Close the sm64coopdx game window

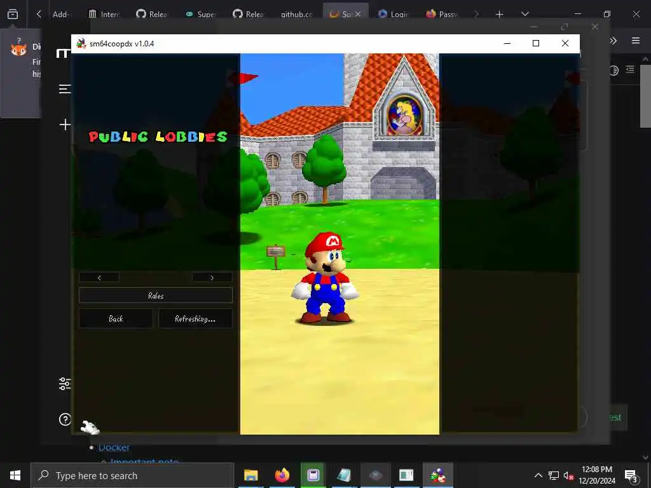pyautogui.click(x=565, y=43)
